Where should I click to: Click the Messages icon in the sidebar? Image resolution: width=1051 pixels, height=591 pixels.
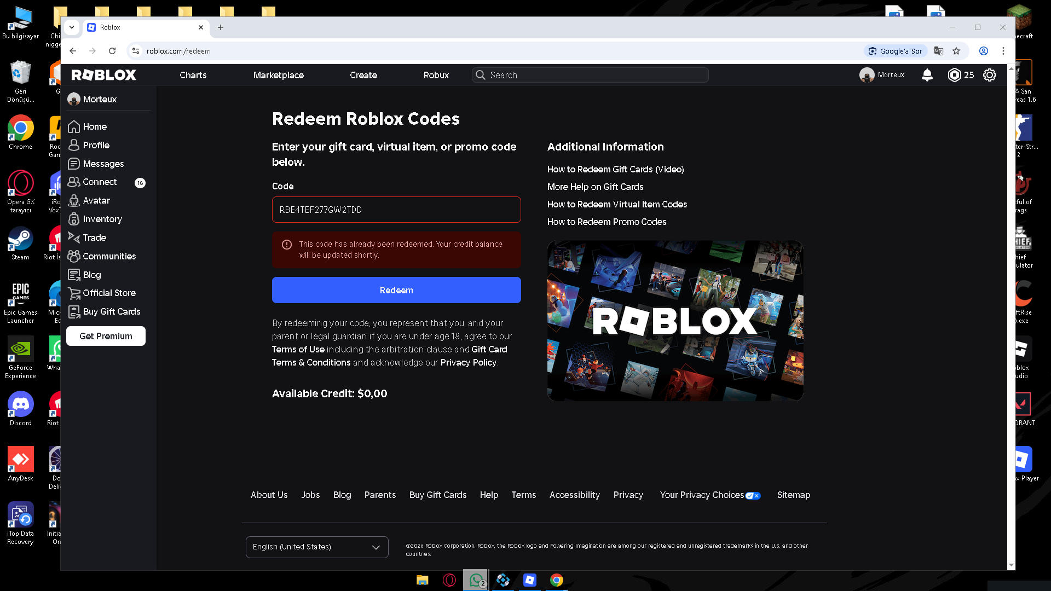(74, 164)
